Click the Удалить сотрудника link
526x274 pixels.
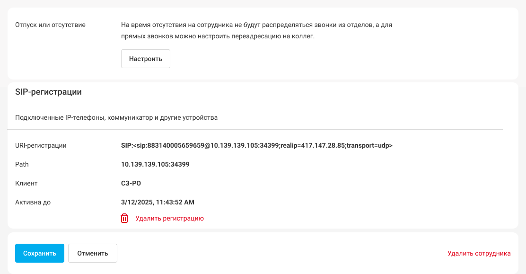tap(479, 253)
